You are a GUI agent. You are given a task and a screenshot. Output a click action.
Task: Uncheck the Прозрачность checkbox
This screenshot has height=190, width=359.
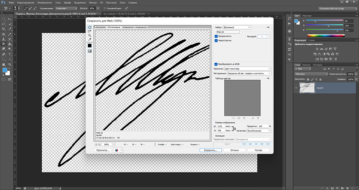pyautogui.click(x=216, y=36)
